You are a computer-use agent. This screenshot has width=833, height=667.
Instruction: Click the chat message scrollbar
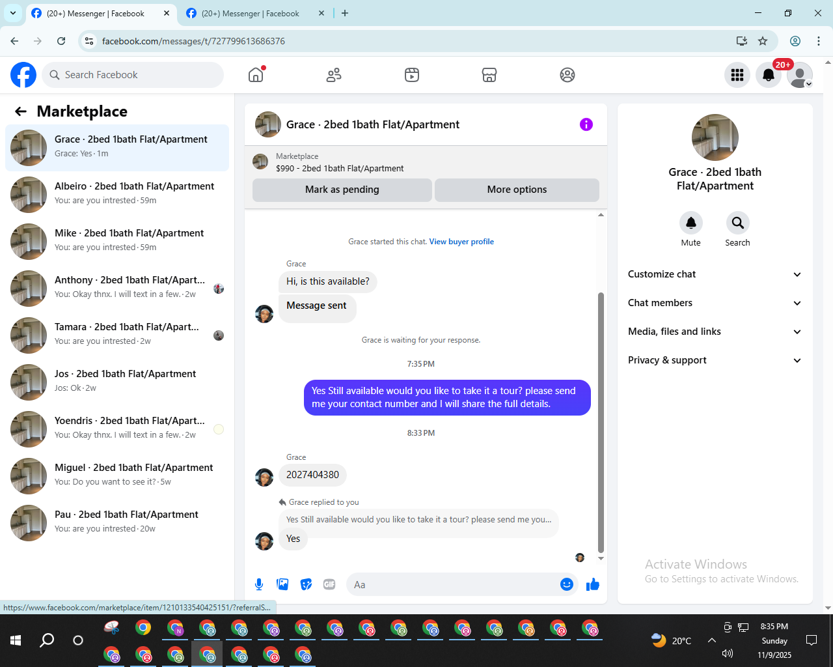pyautogui.click(x=601, y=422)
